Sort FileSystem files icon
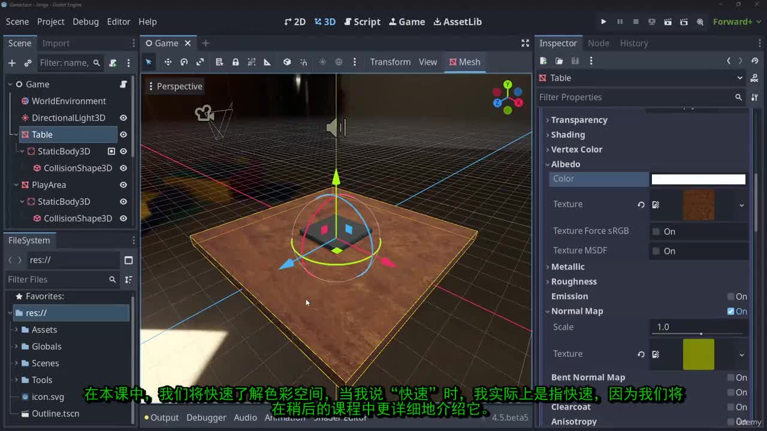Image resolution: width=767 pixels, height=431 pixels. pos(128,280)
